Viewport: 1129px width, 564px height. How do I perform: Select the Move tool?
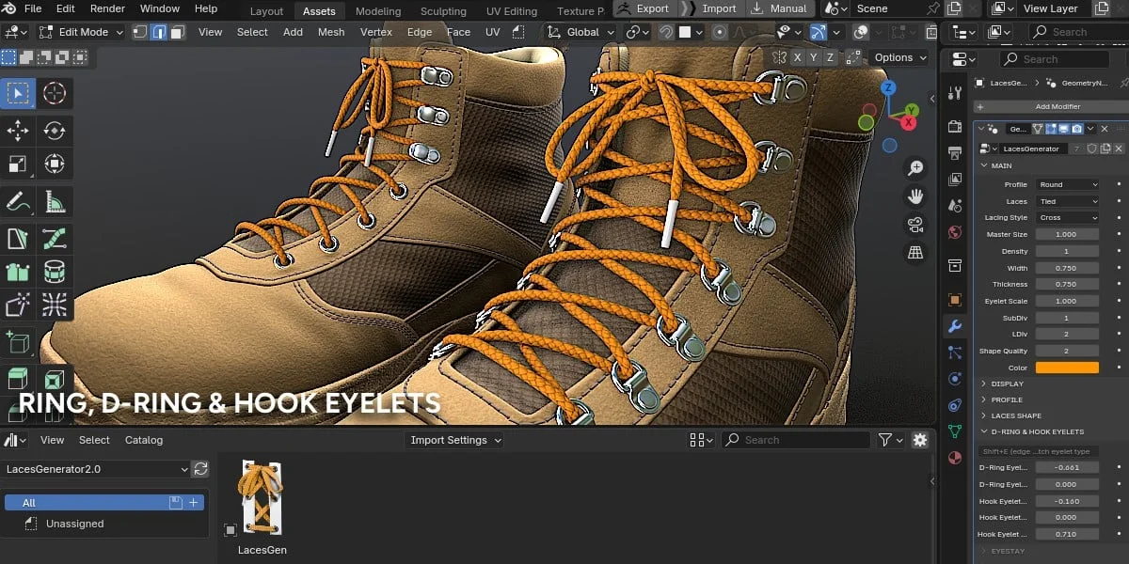17,132
